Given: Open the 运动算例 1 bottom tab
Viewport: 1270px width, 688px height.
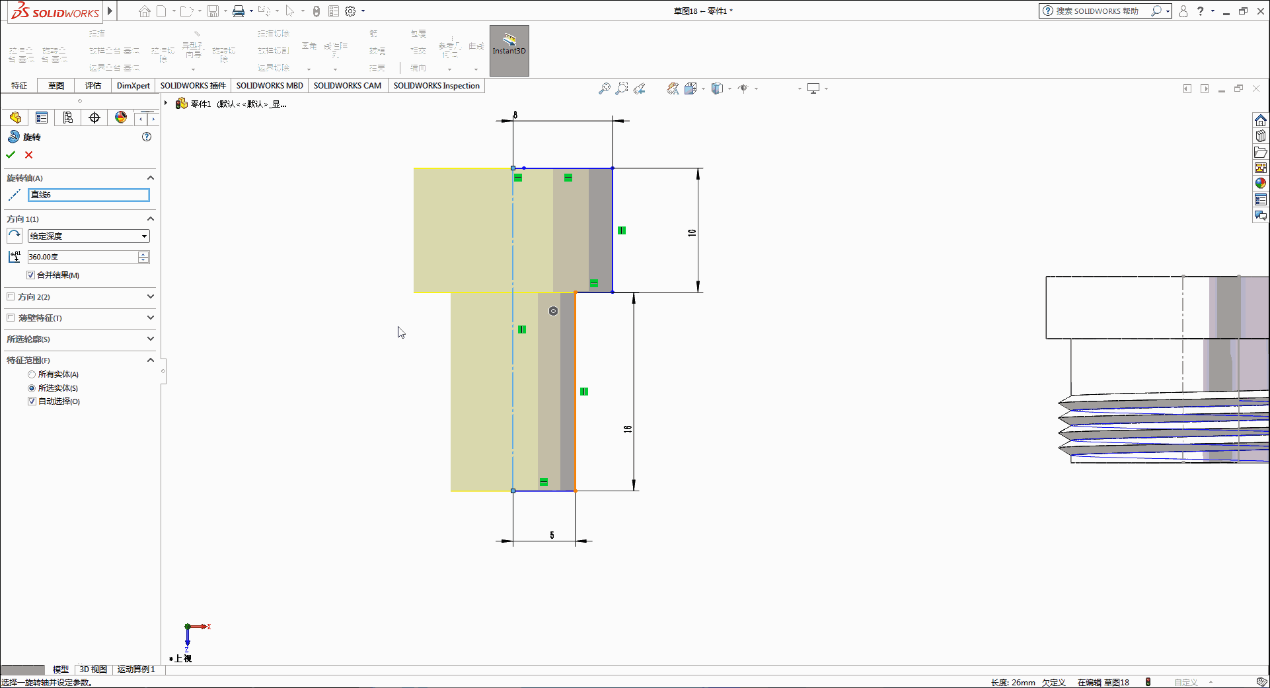Looking at the screenshot, I should 136,670.
